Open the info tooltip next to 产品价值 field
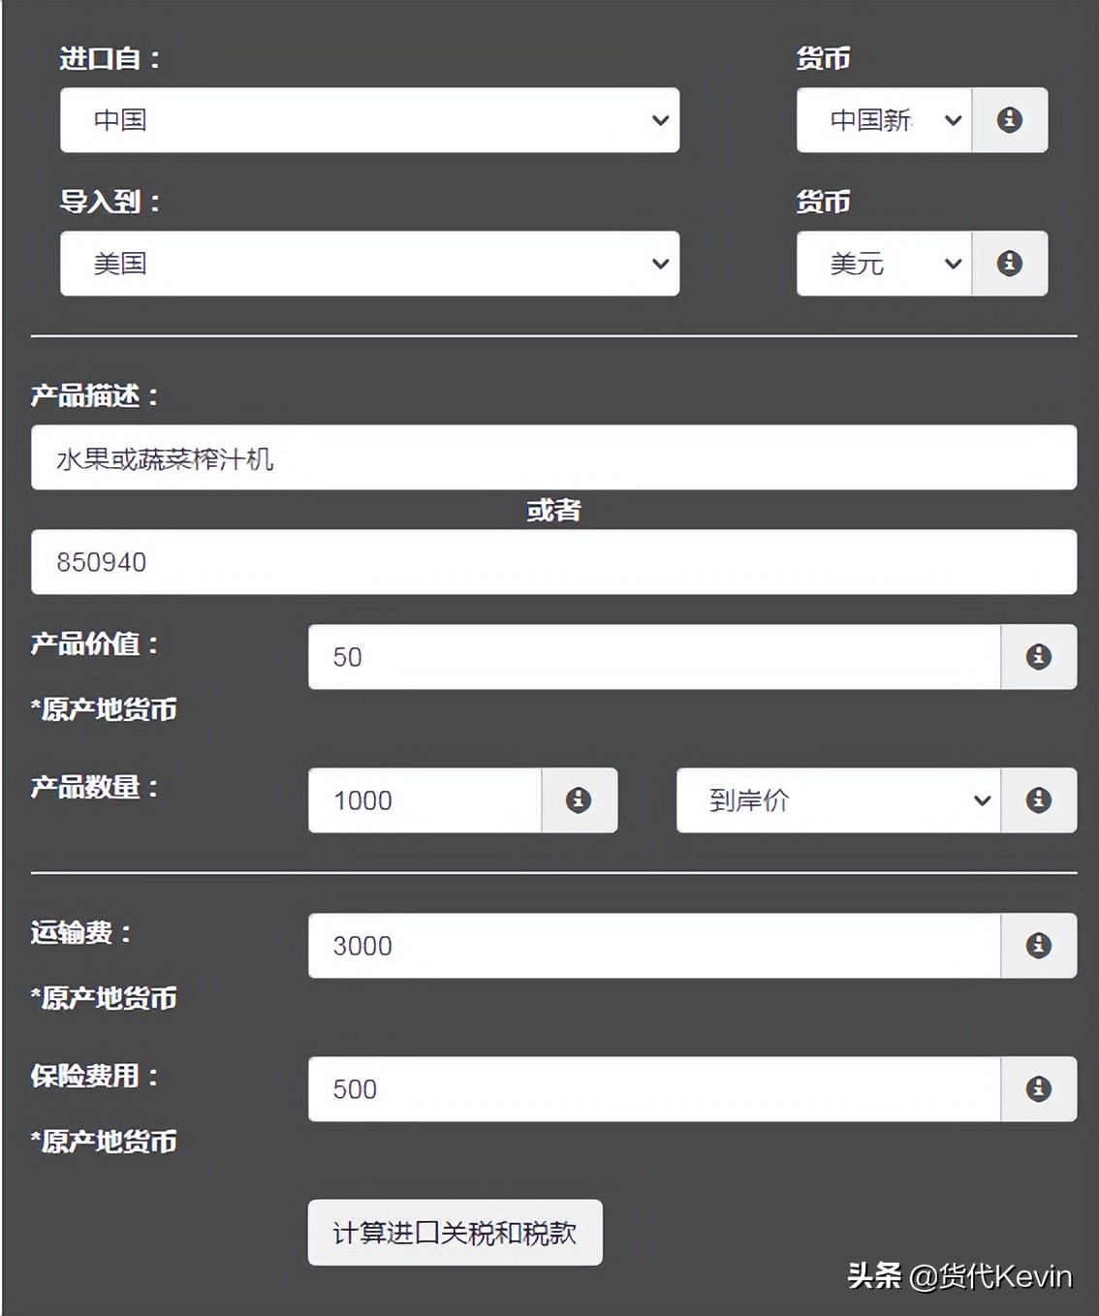Image resolution: width=1099 pixels, height=1316 pixels. [x=1038, y=656]
